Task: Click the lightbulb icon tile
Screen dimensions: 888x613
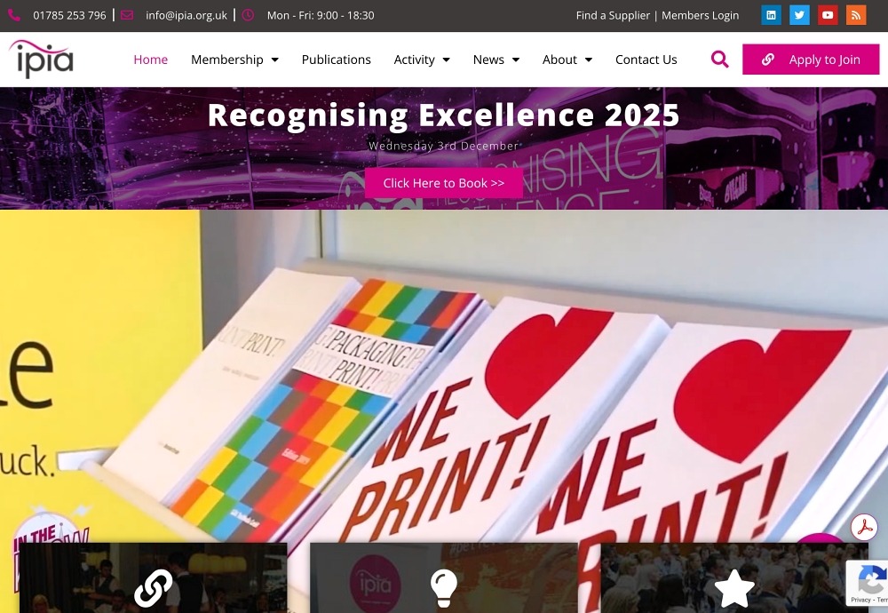Action: click(443, 577)
